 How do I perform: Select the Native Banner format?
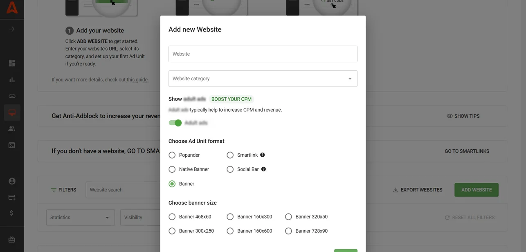pyautogui.click(x=172, y=169)
